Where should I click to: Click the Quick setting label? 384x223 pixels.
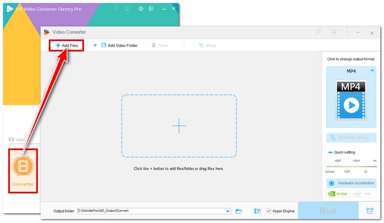(x=345, y=152)
